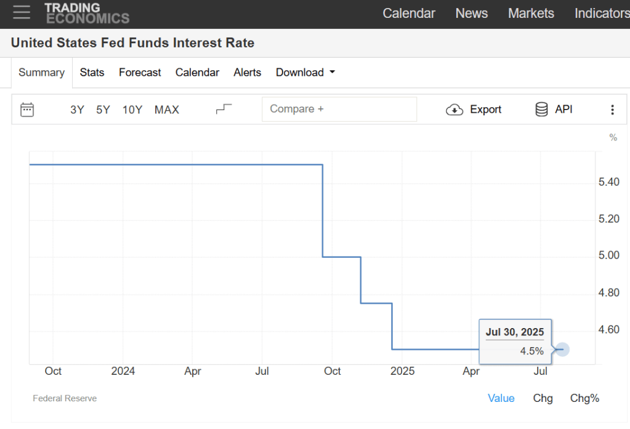Open News in top navigation

(471, 14)
